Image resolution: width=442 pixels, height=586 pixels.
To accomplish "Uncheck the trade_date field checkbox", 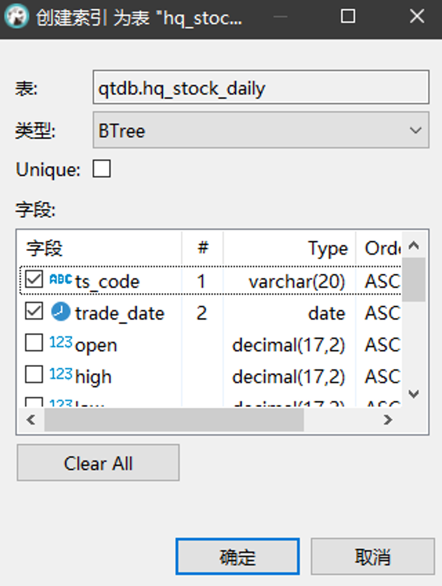I will [34, 311].
